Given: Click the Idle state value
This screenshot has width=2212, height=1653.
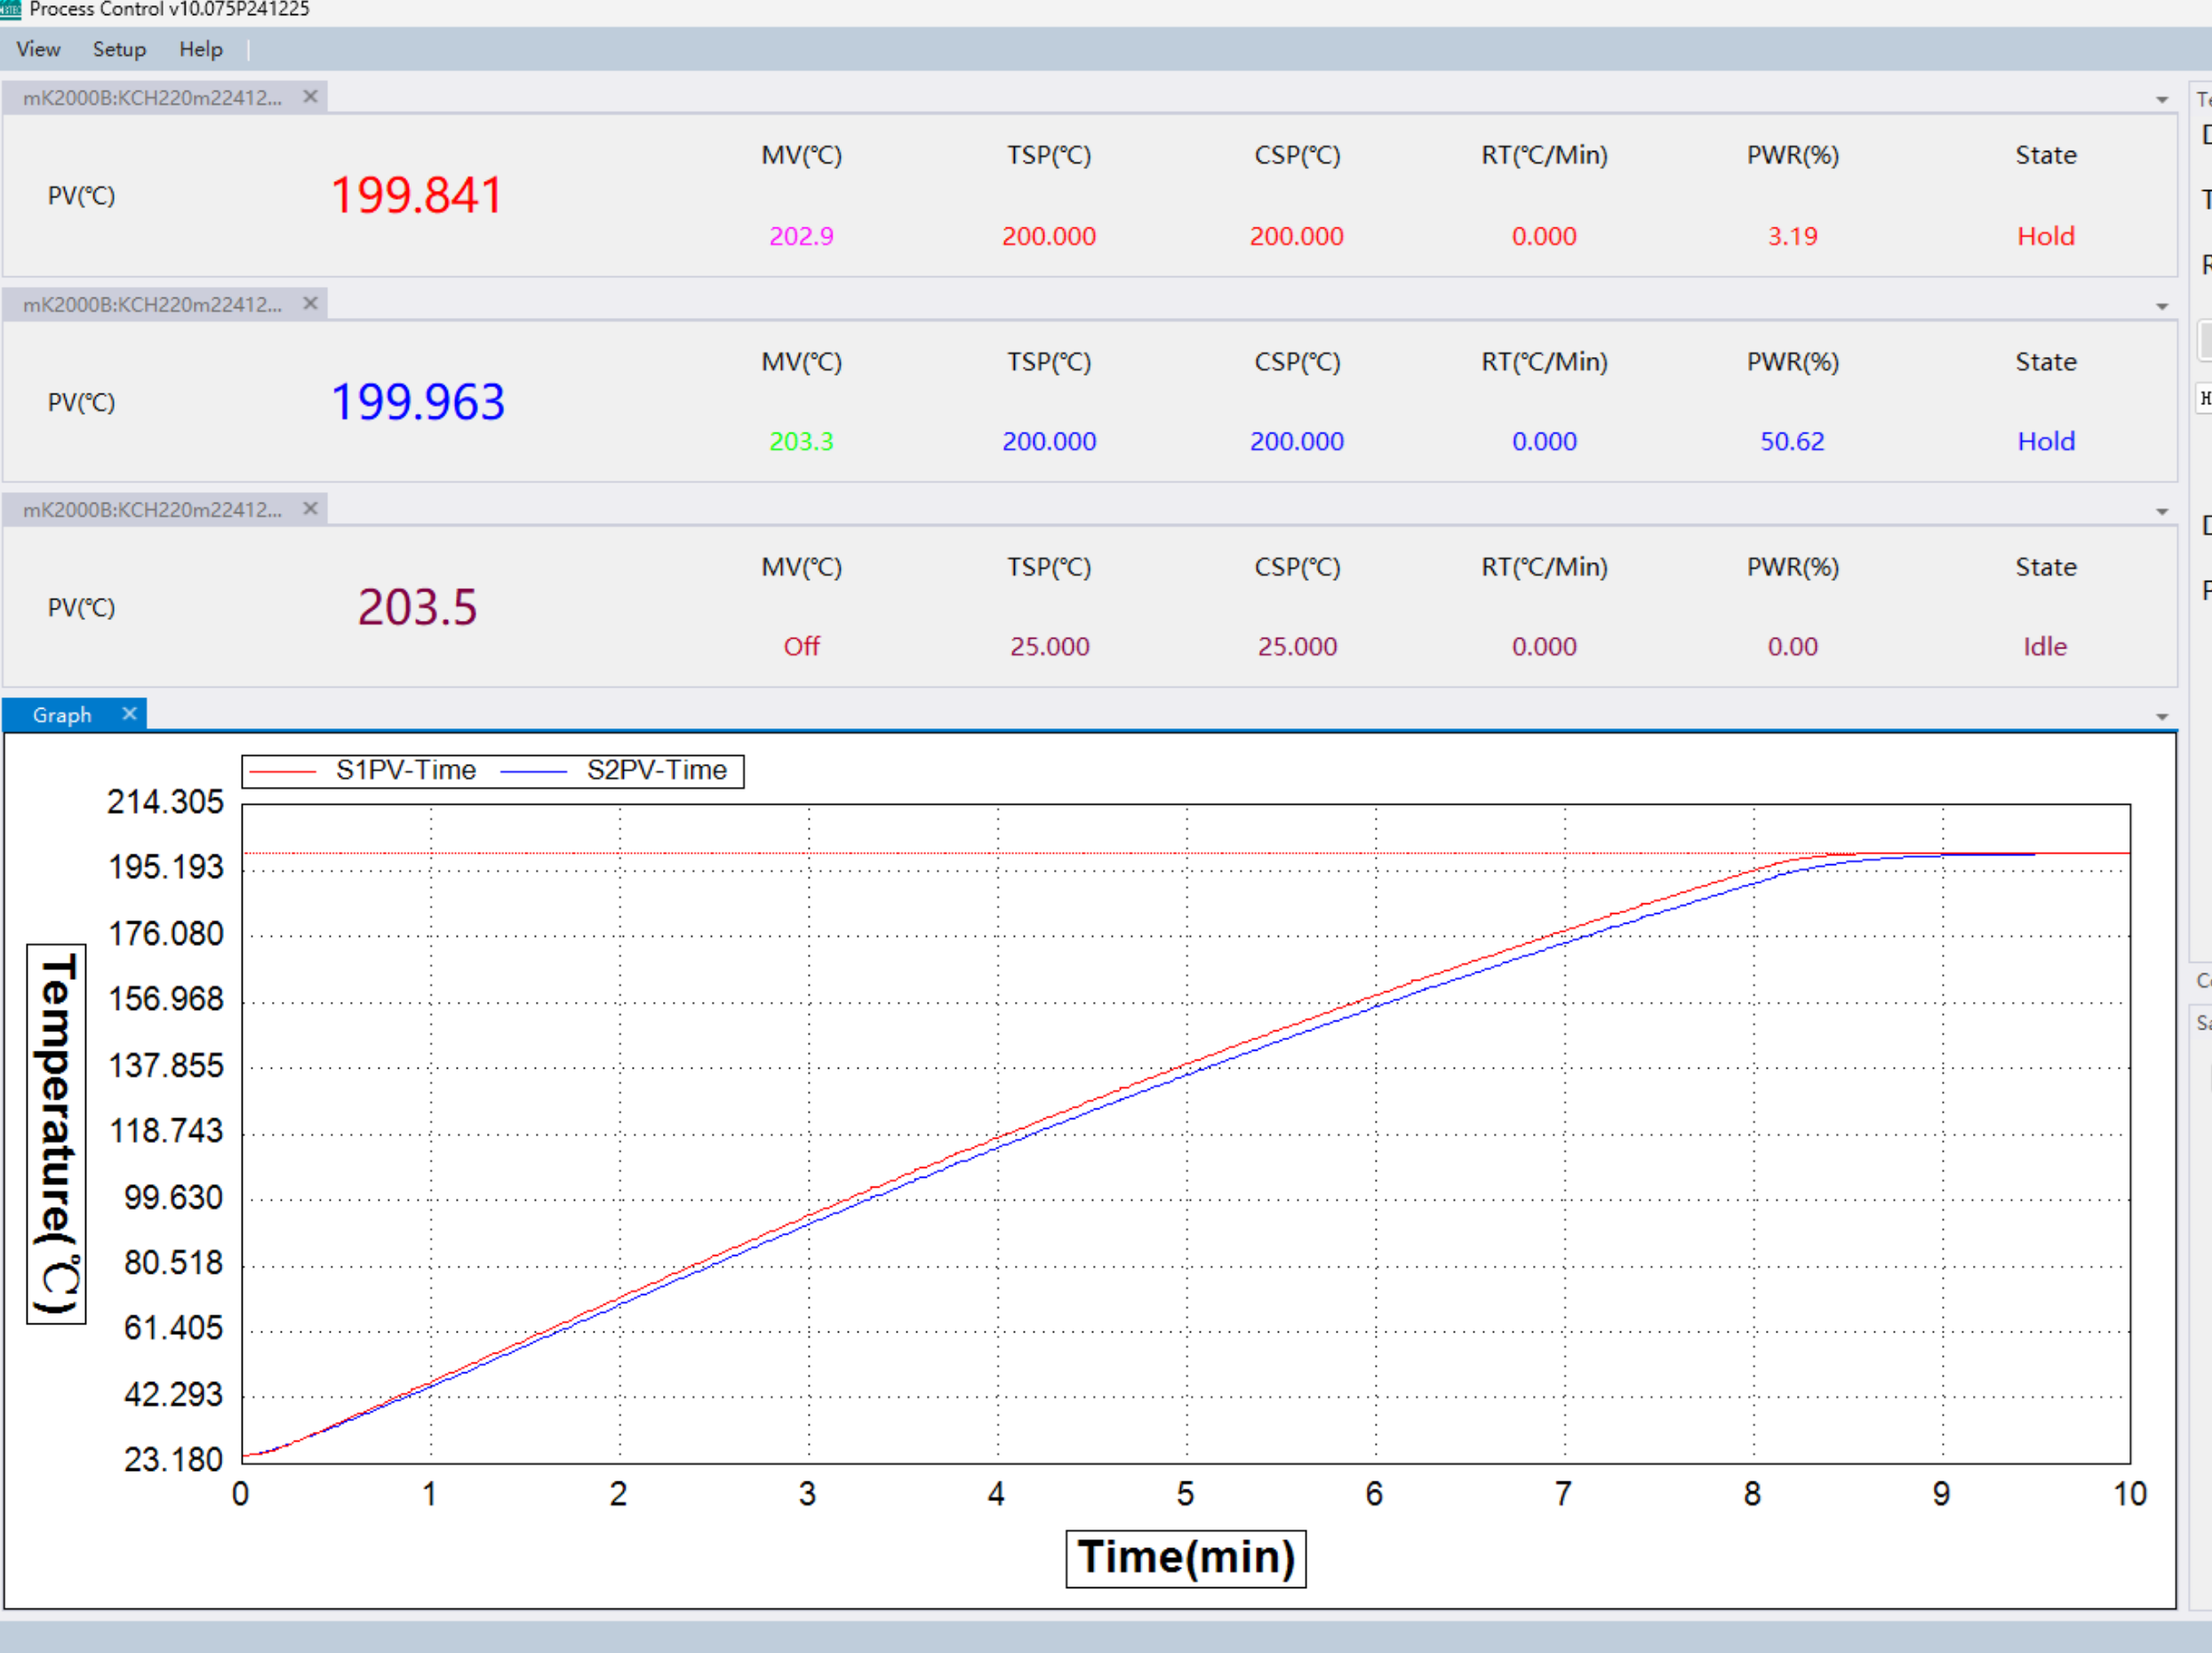Looking at the screenshot, I should (x=2045, y=647).
